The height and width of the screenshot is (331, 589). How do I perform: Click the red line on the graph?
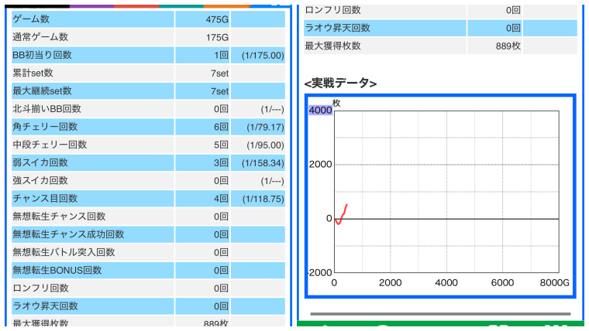[342, 213]
